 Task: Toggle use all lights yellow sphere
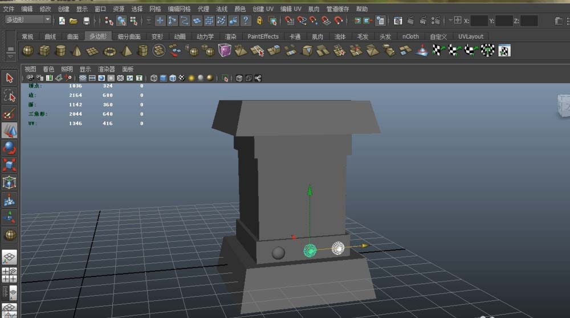[x=191, y=78]
